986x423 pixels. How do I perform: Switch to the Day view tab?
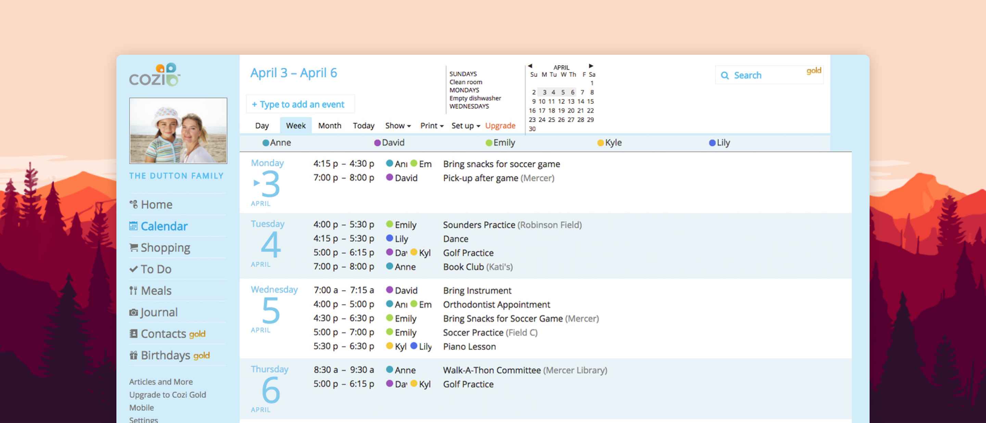262,126
